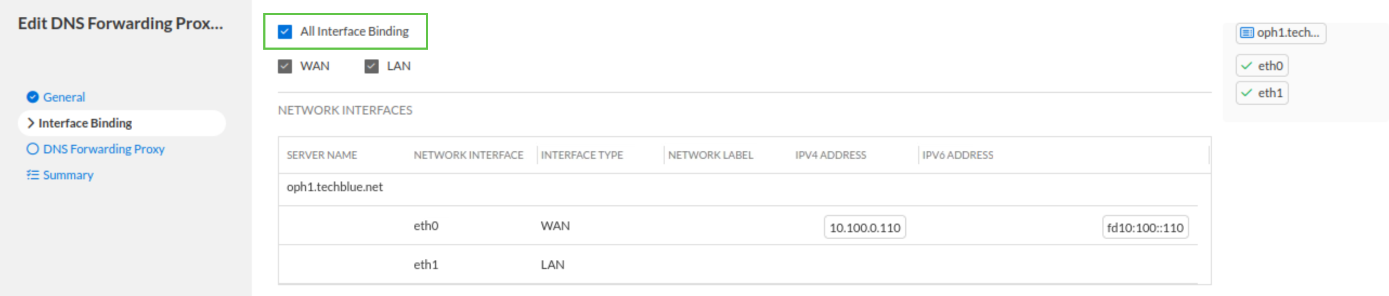The height and width of the screenshot is (296, 1389).
Task: Click the DNS Forwarding Proxy circle icon
Action: pos(33,149)
